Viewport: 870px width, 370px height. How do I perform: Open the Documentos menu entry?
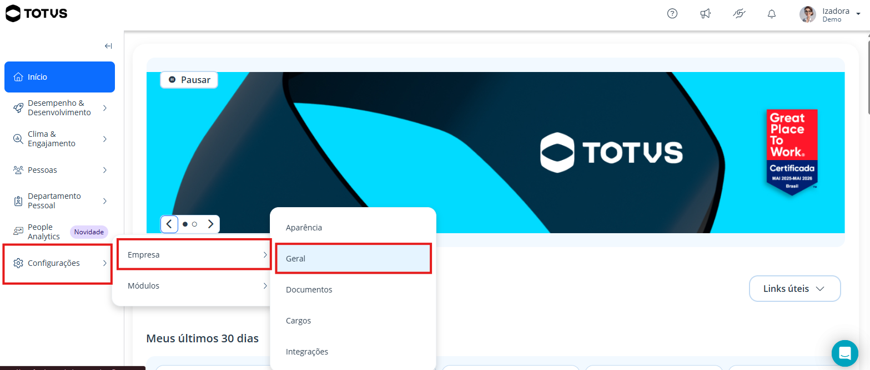click(x=353, y=290)
